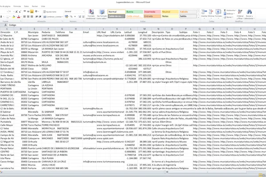Select the Descripción header cell
Screen dimensions: 266x177
coord(158,32)
